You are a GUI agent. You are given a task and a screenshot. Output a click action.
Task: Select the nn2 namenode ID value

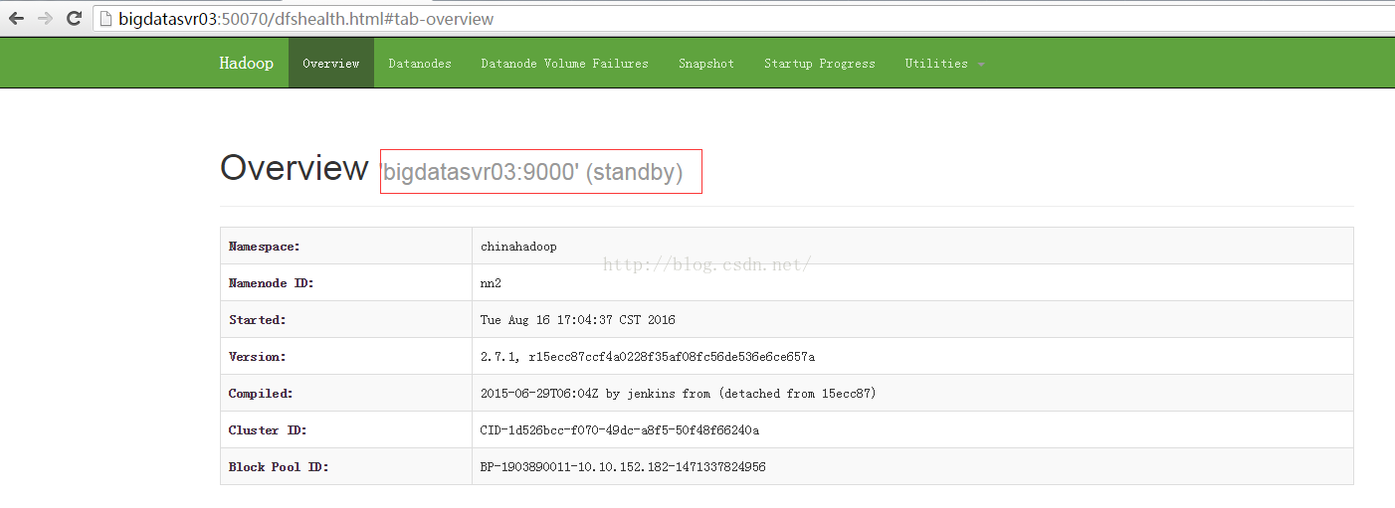click(491, 283)
